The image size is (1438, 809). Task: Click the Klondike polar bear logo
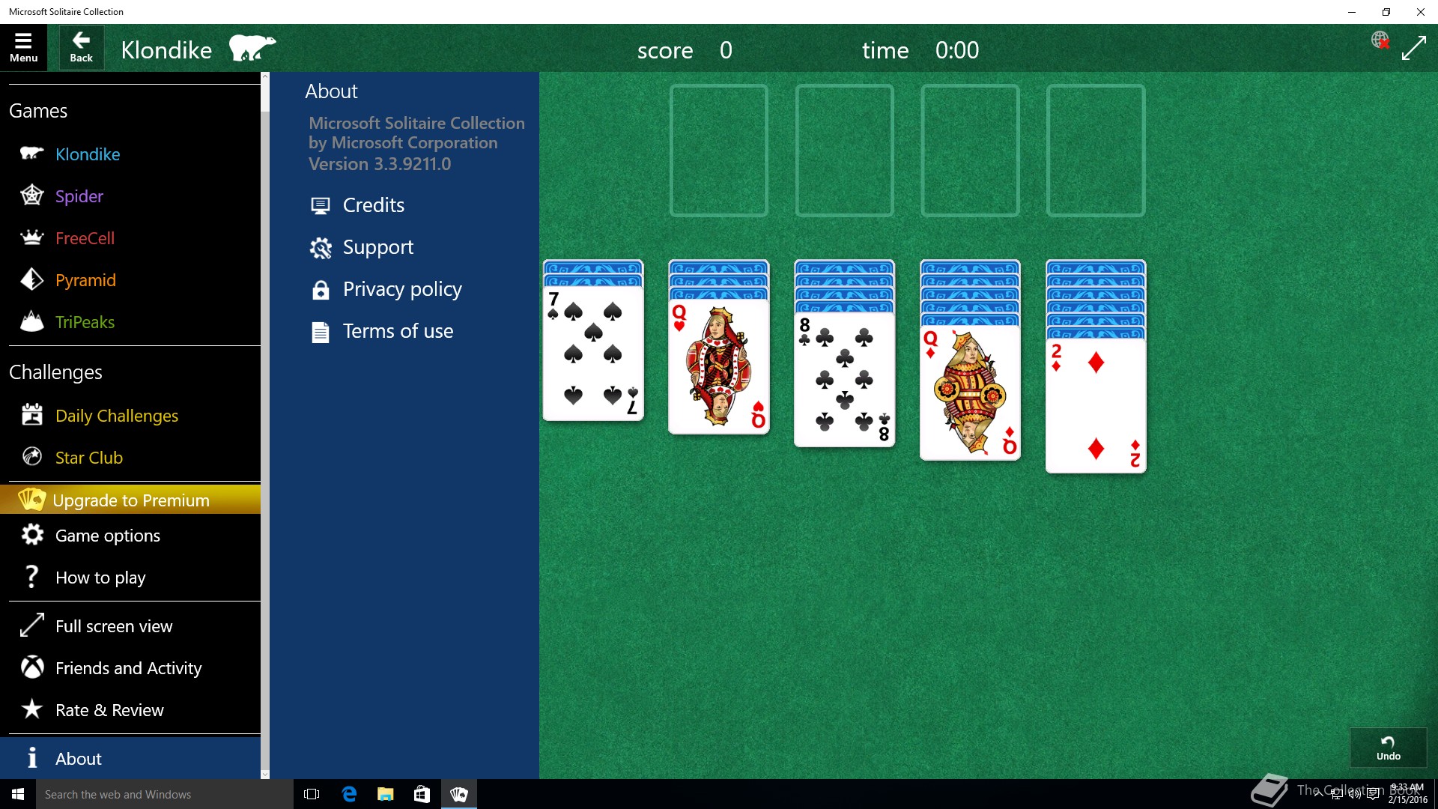252,49
